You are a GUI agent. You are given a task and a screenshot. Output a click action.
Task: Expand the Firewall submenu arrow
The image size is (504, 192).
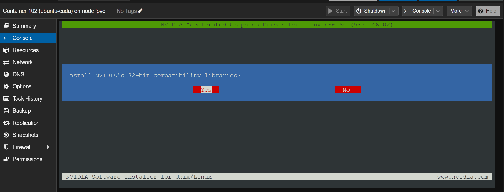[48, 147]
